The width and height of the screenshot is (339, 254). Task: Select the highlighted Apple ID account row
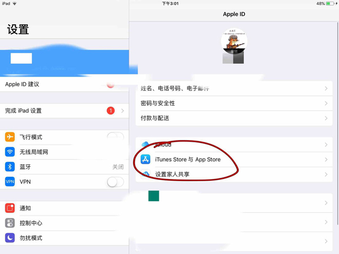[64, 62]
